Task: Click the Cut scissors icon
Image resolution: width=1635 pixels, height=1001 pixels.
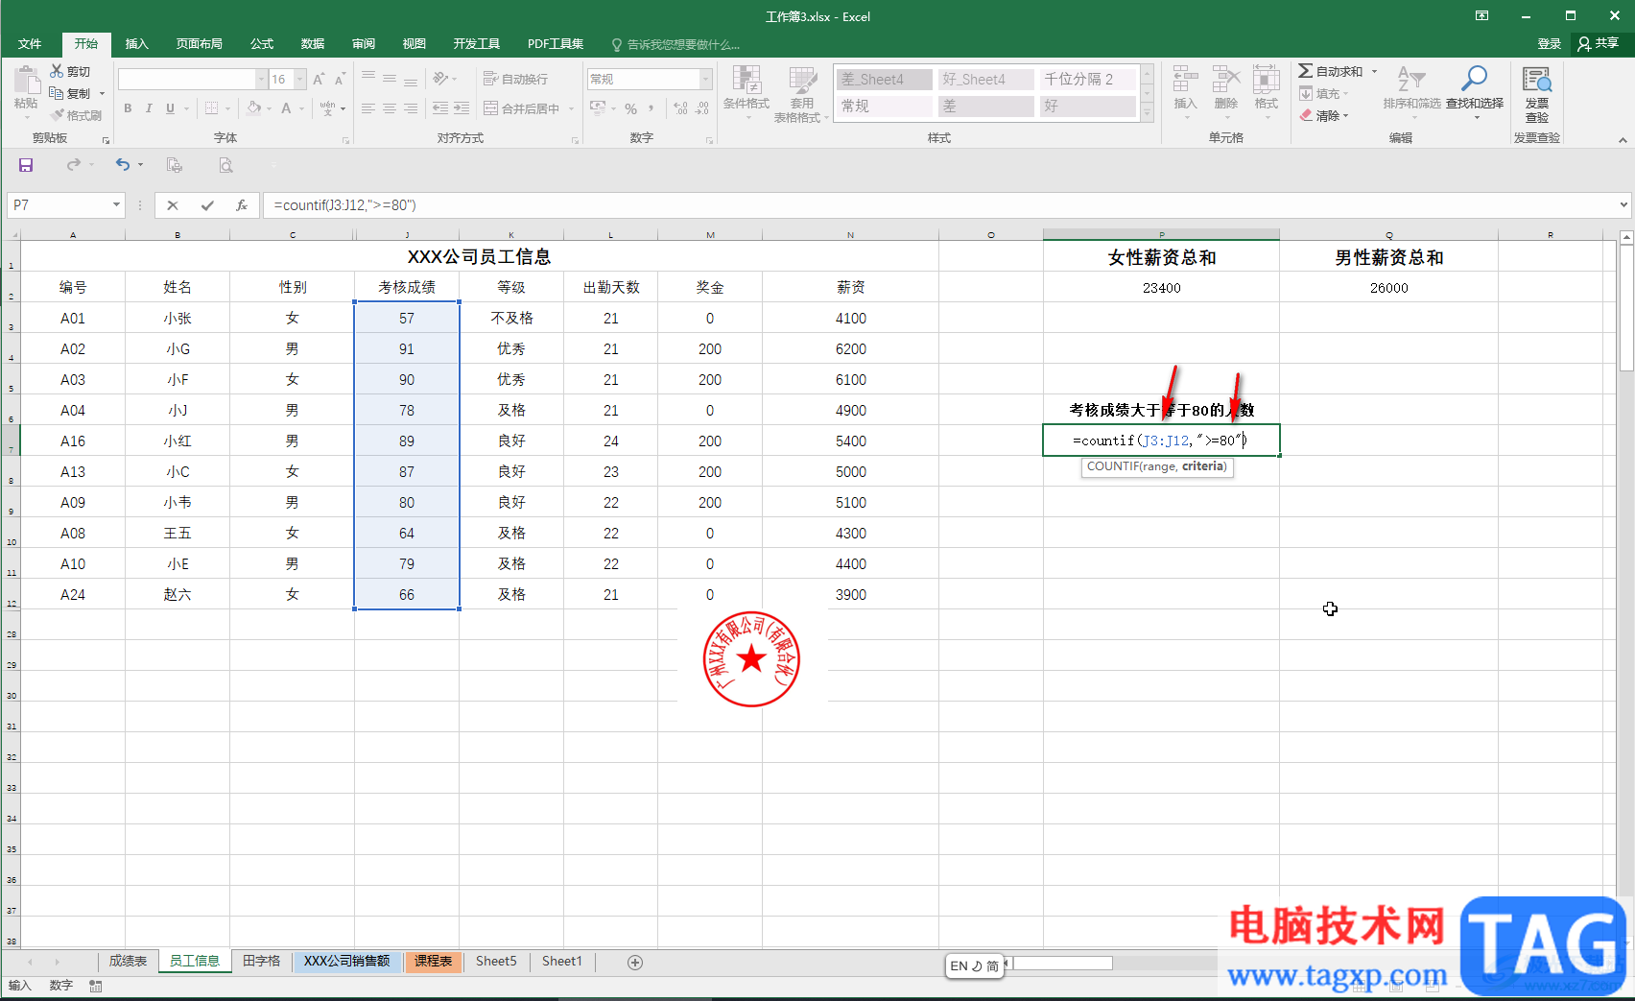Action: point(57,71)
